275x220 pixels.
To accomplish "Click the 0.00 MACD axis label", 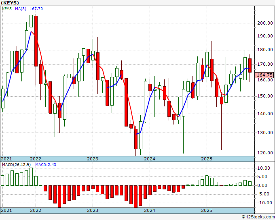I will click(262, 185).
